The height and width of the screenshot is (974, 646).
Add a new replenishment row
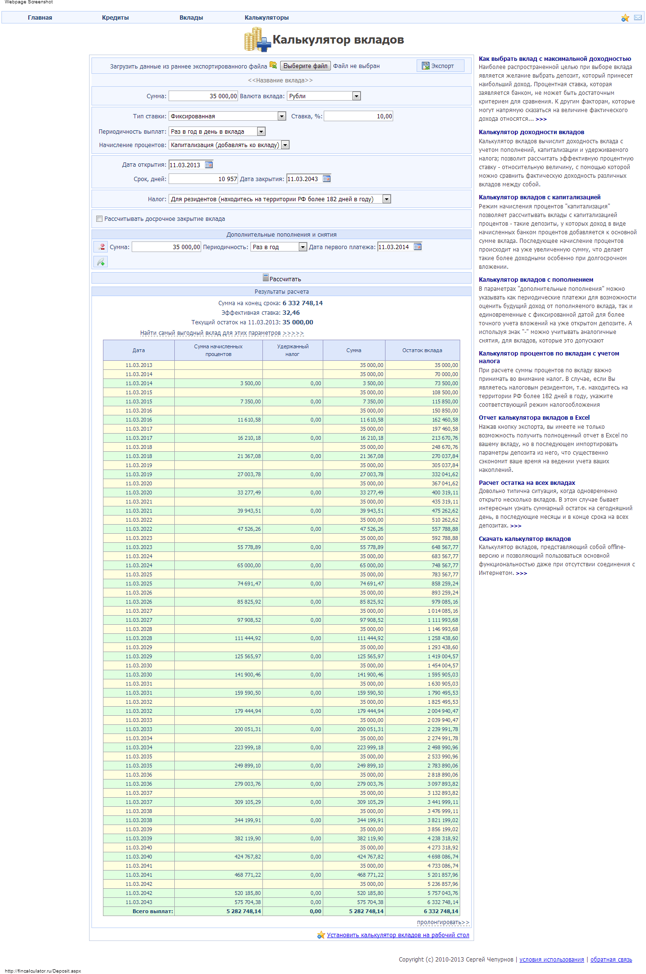101,262
